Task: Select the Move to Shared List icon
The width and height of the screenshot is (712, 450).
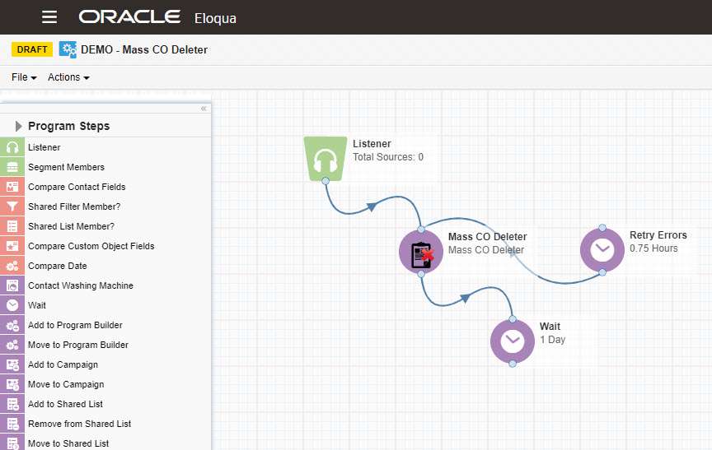Action: (x=12, y=443)
